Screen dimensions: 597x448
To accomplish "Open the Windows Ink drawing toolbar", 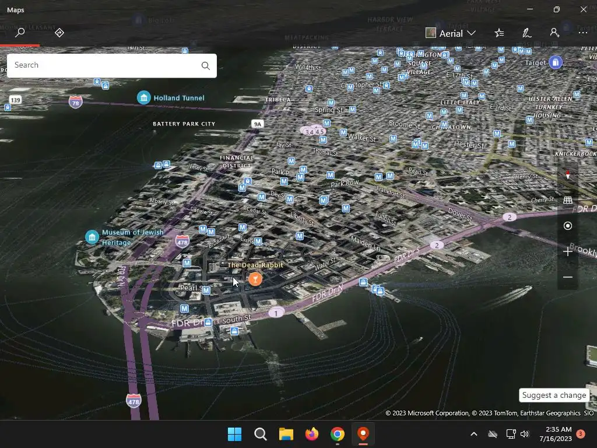I will [x=526, y=33].
